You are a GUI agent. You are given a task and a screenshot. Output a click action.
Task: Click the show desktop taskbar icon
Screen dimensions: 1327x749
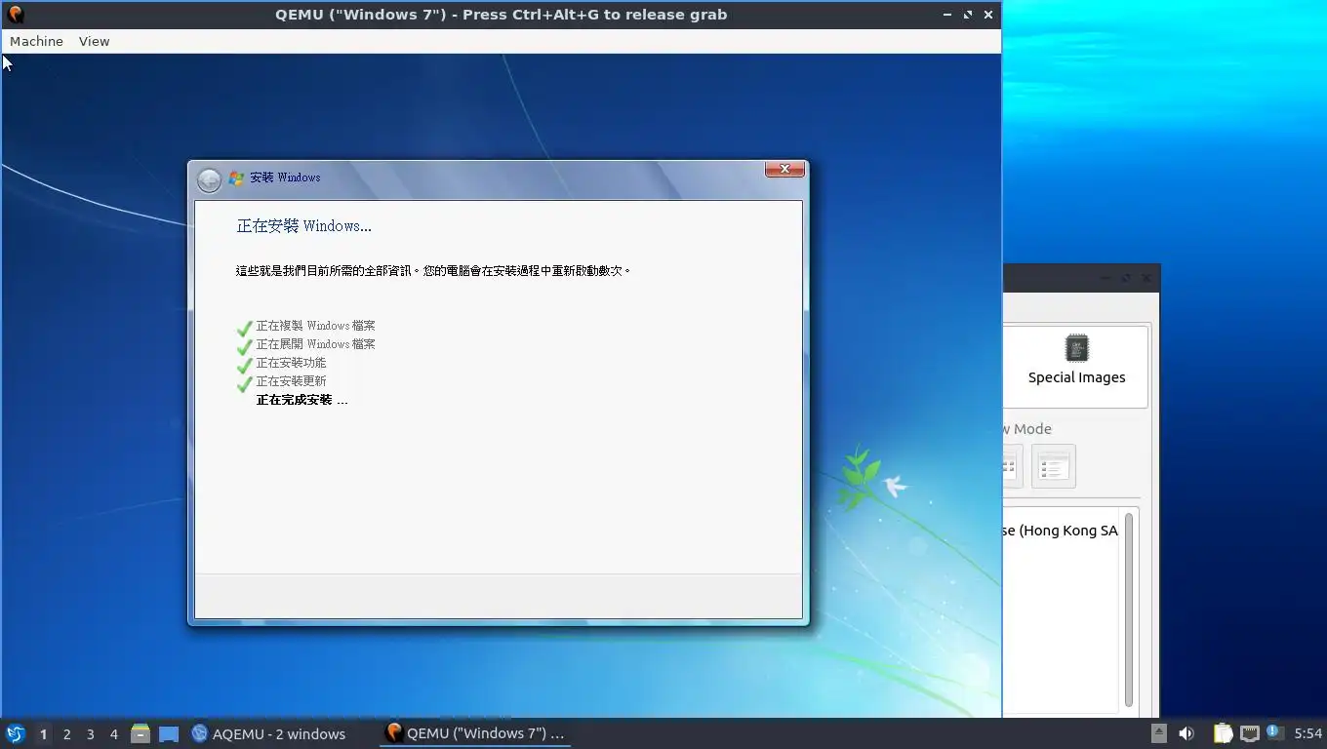[169, 733]
